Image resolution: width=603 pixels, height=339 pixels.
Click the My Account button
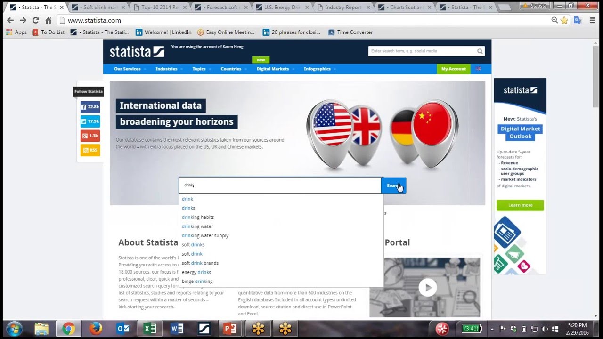[453, 69]
